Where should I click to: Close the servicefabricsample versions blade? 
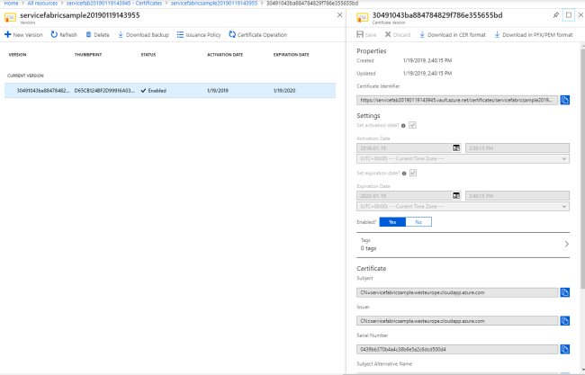[339, 15]
